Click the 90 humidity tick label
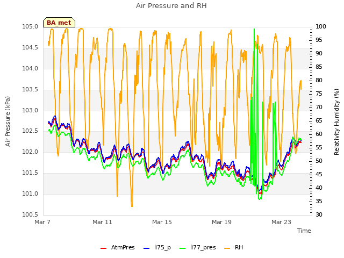This screenshot has height=258, width=344. [x=319, y=54]
